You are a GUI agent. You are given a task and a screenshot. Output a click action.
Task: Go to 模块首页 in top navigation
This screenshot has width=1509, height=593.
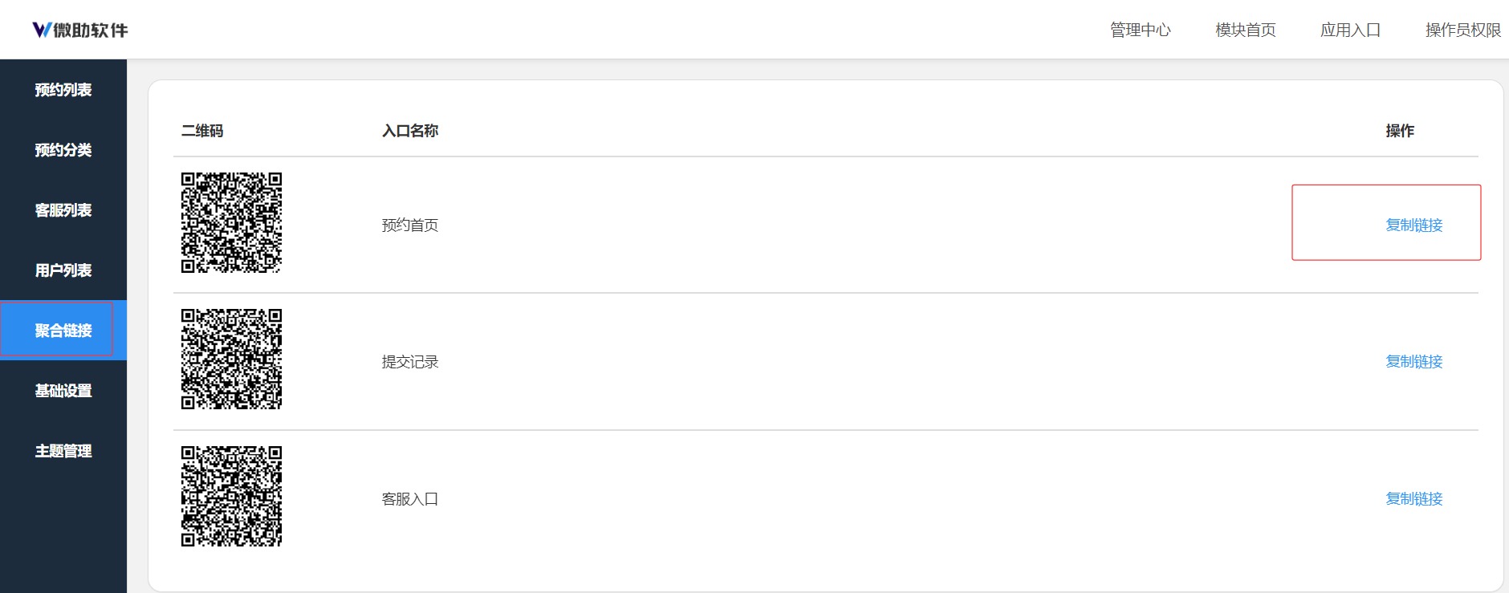pos(1245,30)
